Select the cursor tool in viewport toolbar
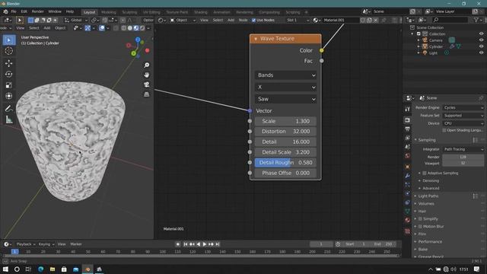Screen dimensions: 487x274 point(8,51)
